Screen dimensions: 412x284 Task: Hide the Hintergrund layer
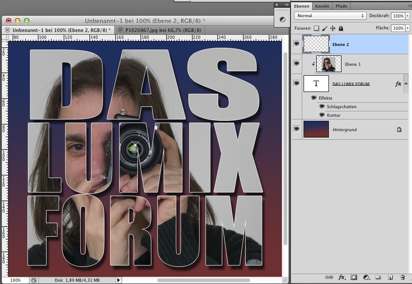[296, 129]
